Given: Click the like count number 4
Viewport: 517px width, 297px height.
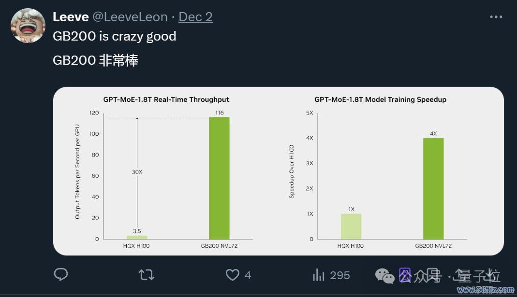Looking at the screenshot, I should 248,275.
